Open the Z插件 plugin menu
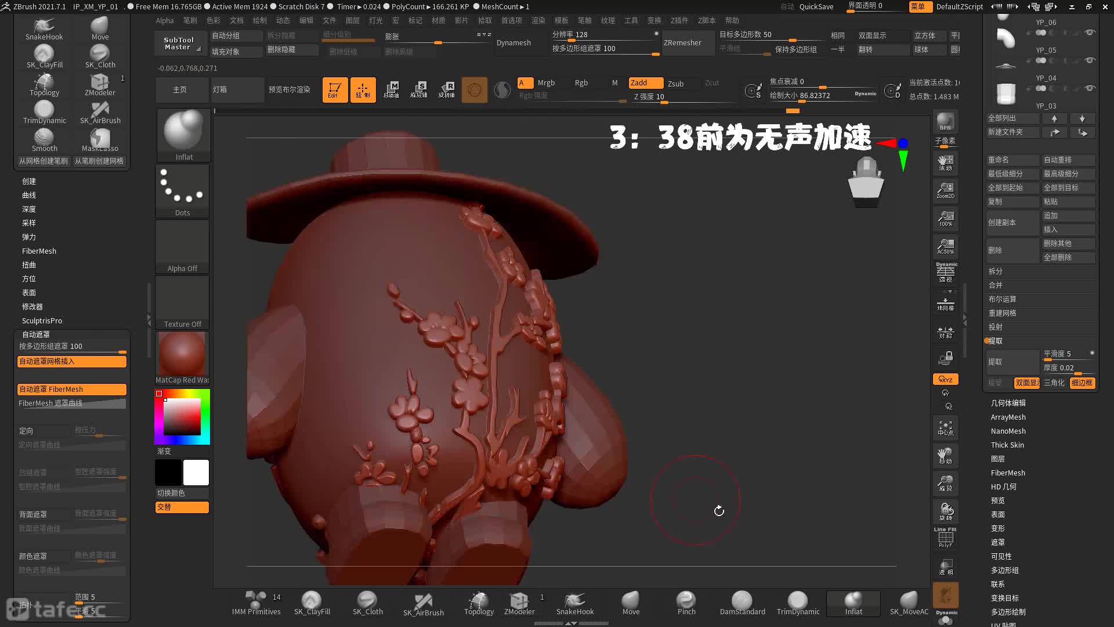Screen dimensions: 1114x627 point(679,20)
